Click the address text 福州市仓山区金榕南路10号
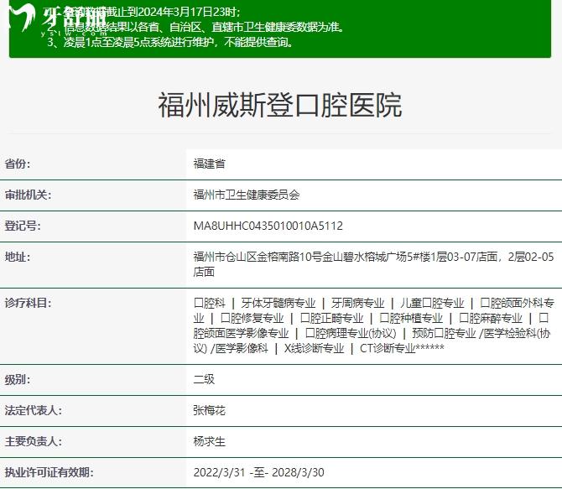The width and height of the screenshot is (562, 489). click(x=258, y=257)
